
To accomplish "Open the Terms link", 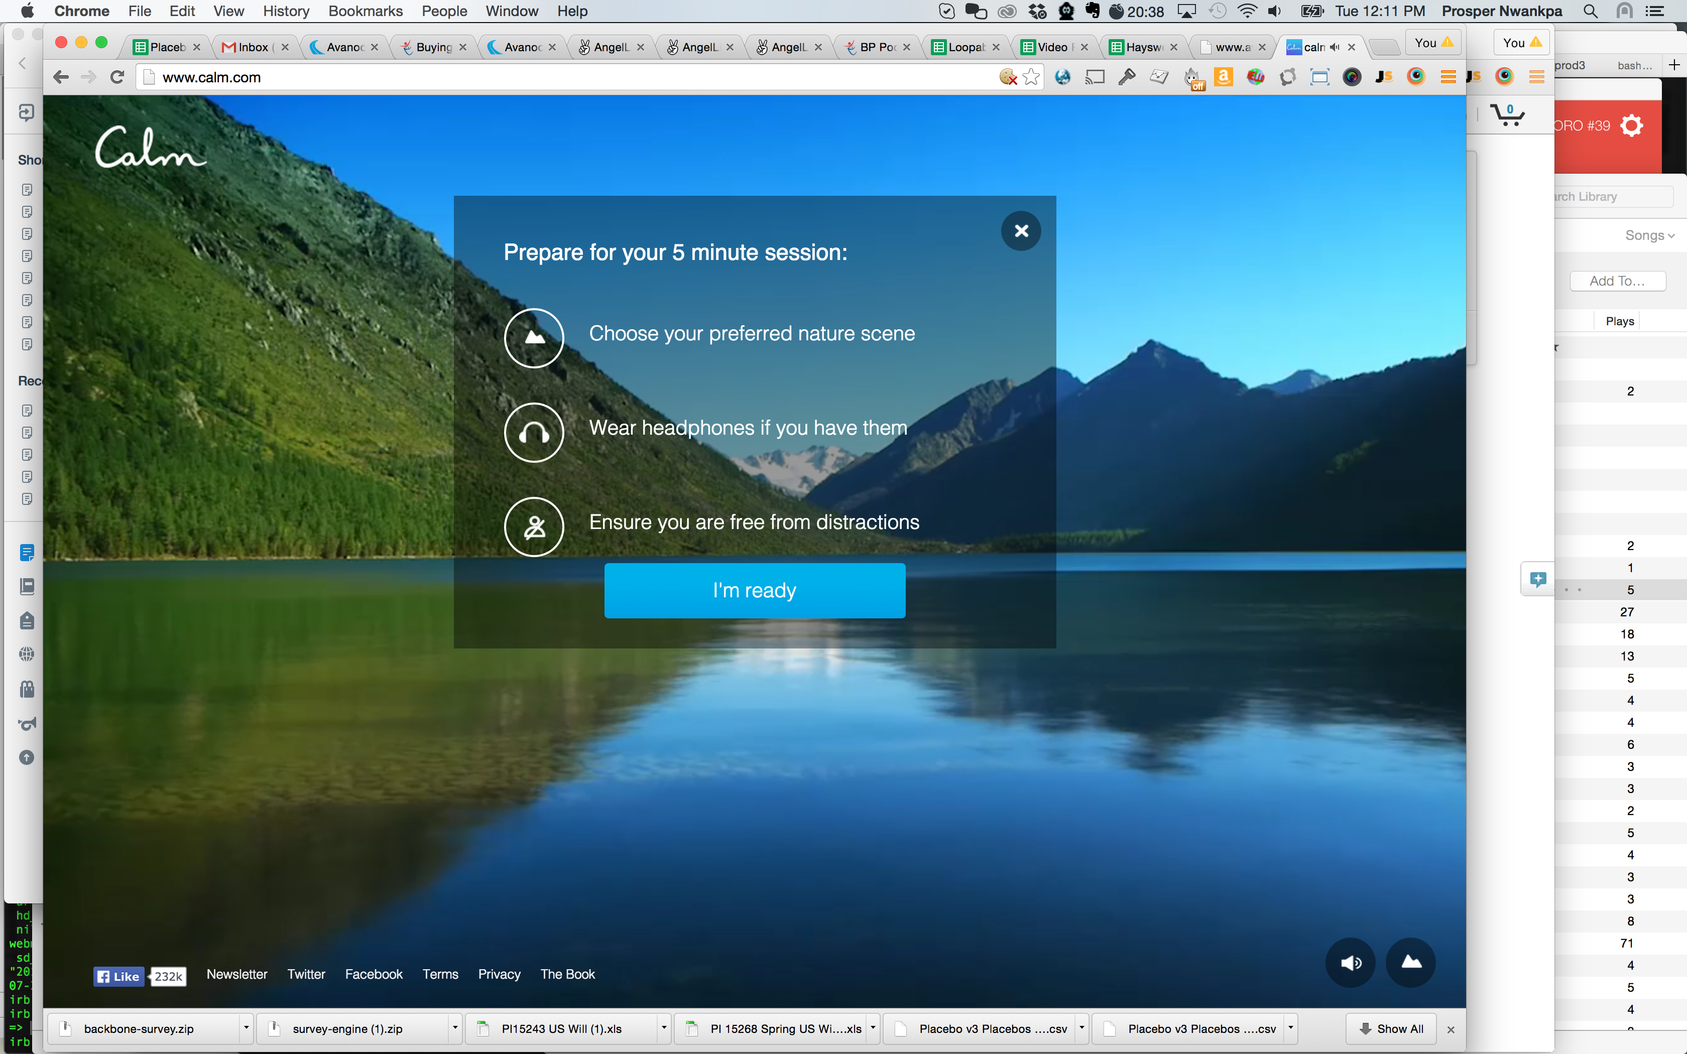I will pos(440,975).
